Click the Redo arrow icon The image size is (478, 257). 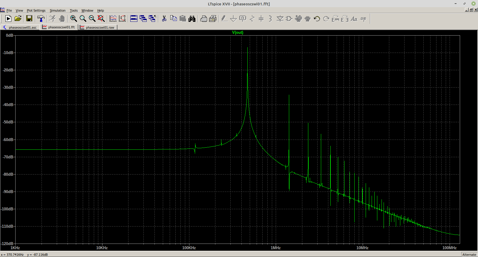point(326,19)
